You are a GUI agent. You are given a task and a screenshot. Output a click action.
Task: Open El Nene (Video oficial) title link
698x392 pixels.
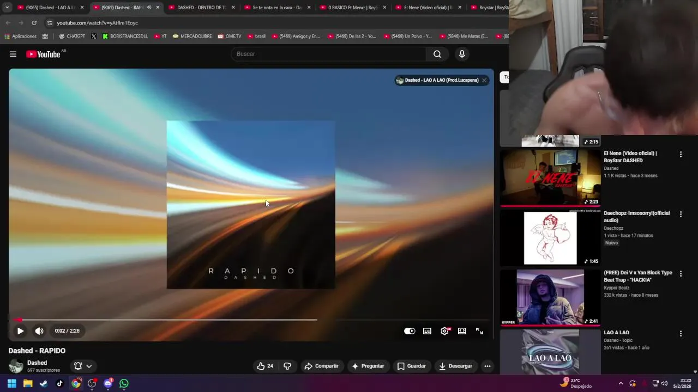(630, 157)
